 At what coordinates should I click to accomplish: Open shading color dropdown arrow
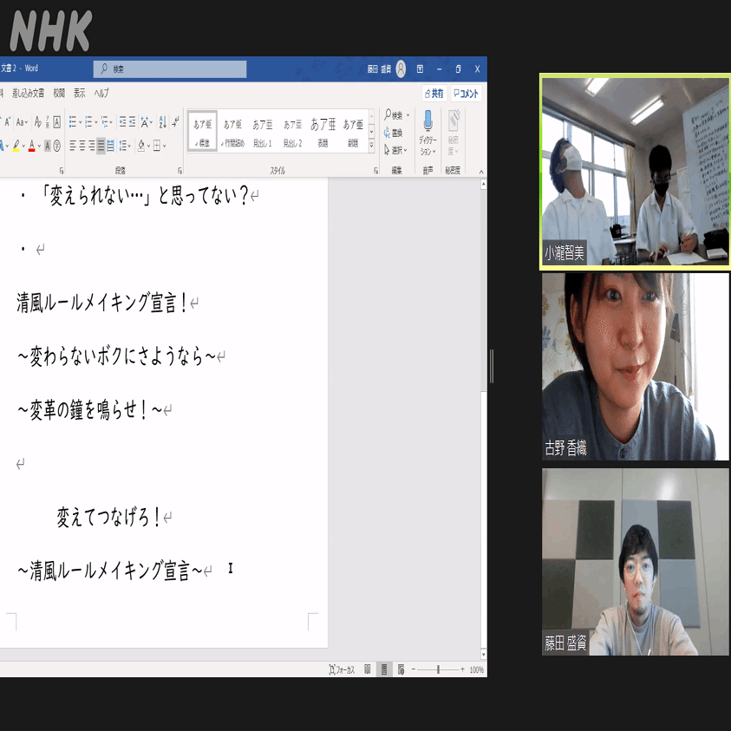149,147
